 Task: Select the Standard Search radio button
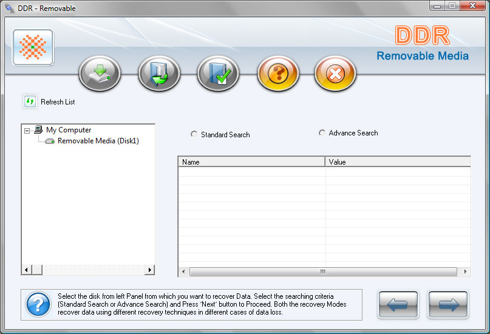(194, 134)
